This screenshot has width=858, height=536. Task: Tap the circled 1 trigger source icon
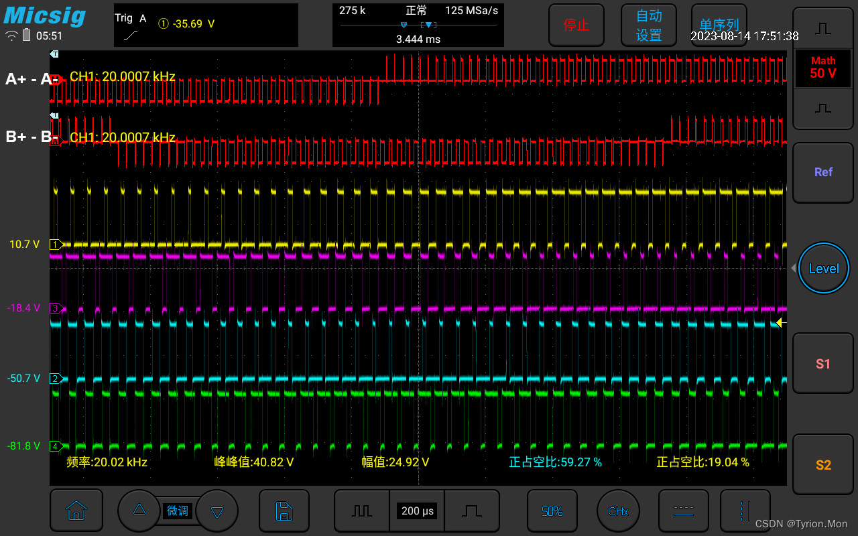click(x=163, y=24)
